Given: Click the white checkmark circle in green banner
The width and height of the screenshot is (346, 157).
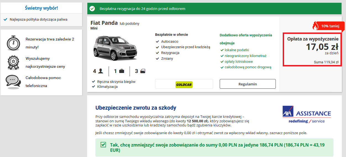Looking at the screenshot, I should click(x=92, y=9).
